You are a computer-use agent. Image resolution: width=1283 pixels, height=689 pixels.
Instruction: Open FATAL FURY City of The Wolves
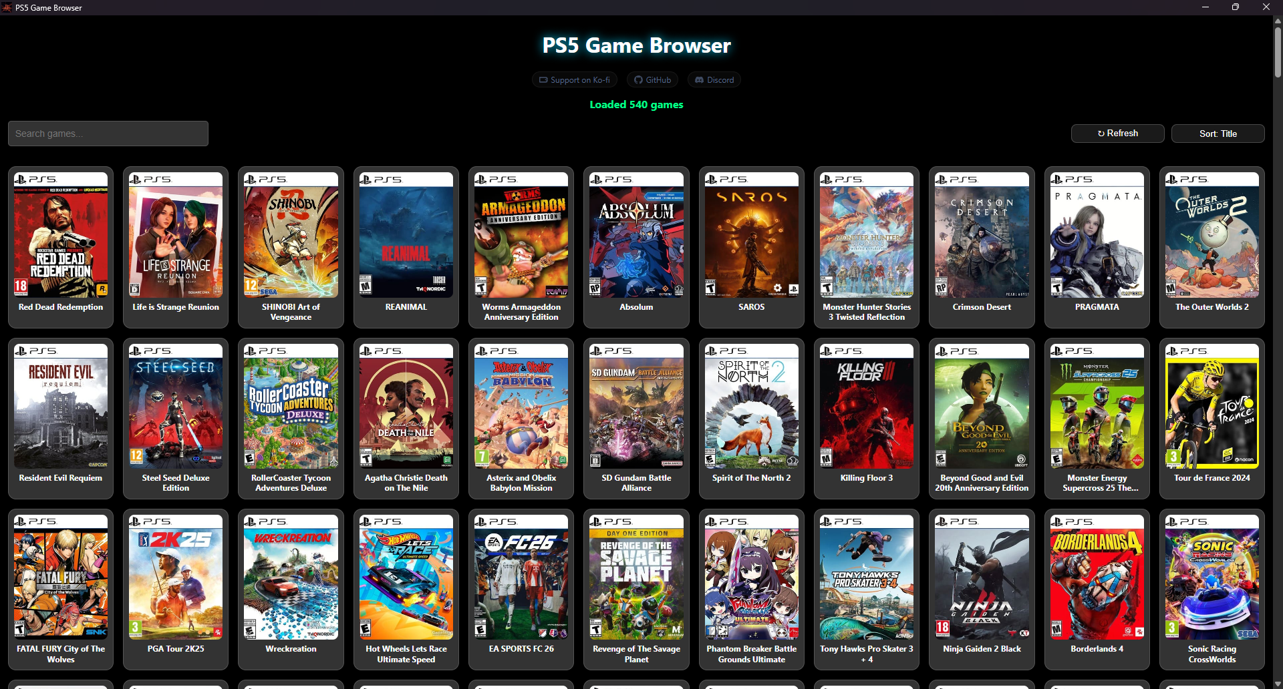coord(61,577)
